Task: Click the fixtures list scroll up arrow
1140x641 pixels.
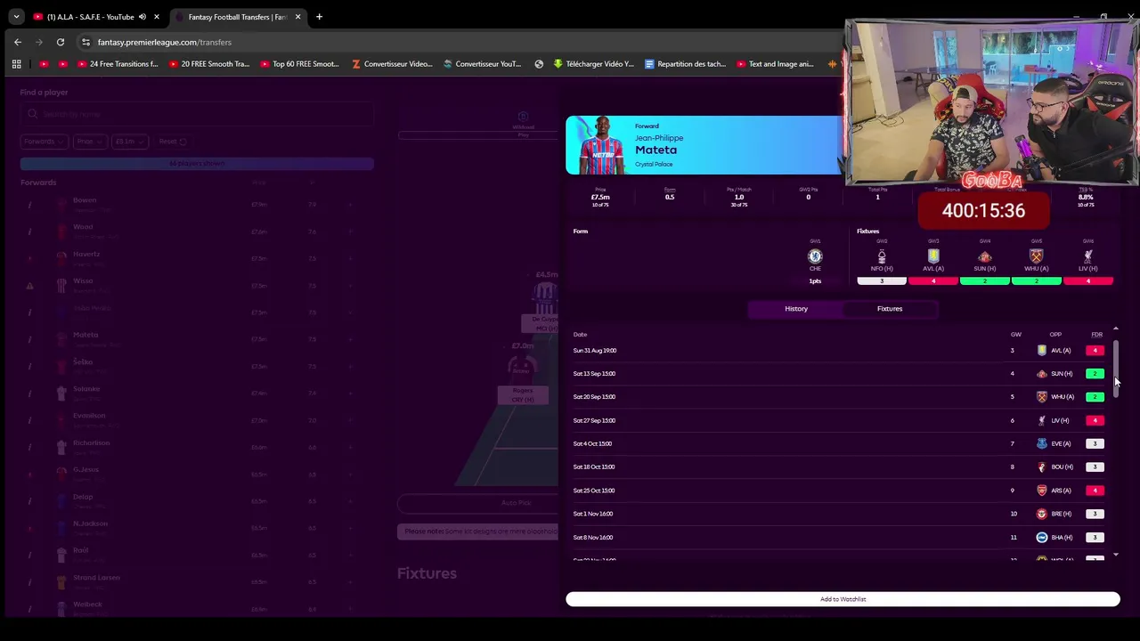Action: pyautogui.click(x=1115, y=329)
